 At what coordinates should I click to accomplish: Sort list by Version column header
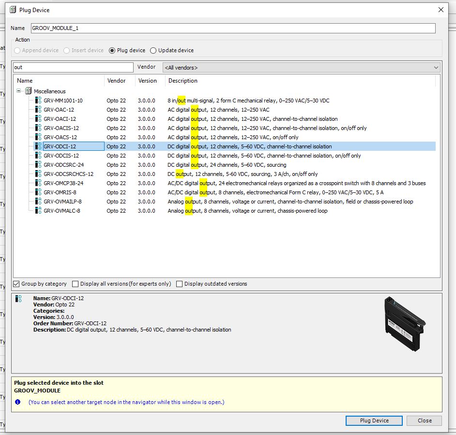pyautogui.click(x=150, y=80)
